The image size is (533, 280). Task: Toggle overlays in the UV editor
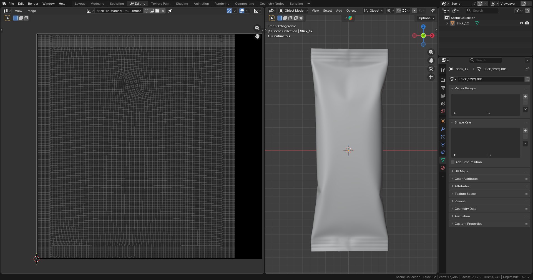coord(242,11)
